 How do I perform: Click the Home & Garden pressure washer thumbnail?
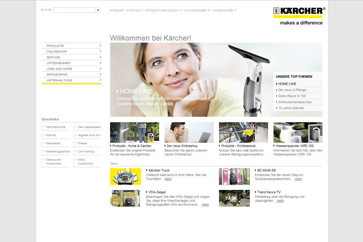click(134, 132)
